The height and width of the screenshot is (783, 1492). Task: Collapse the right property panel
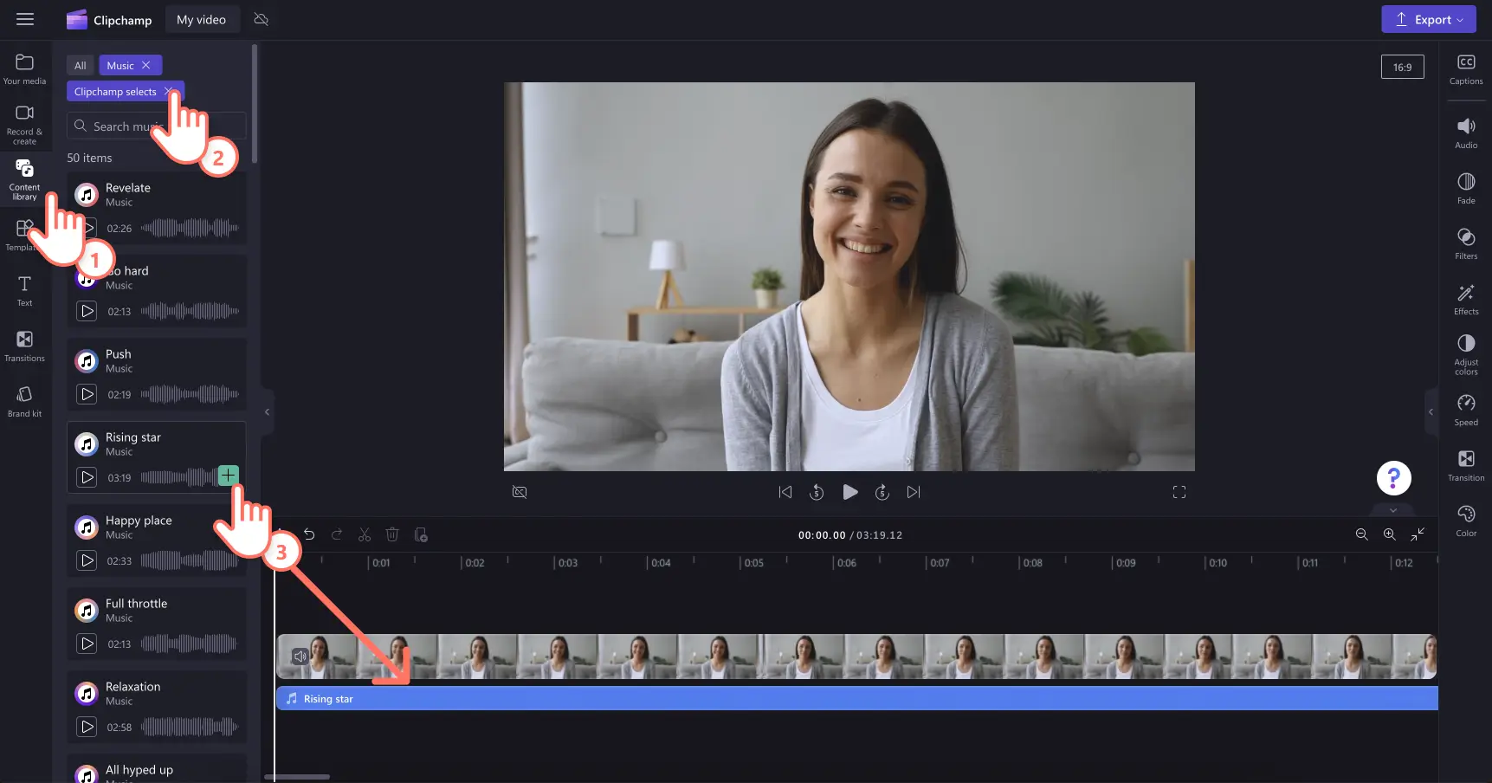click(1431, 412)
